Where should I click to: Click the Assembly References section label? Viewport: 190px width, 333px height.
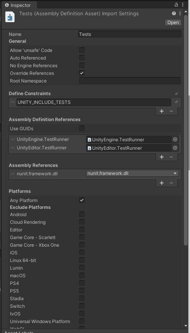coord(33,165)
